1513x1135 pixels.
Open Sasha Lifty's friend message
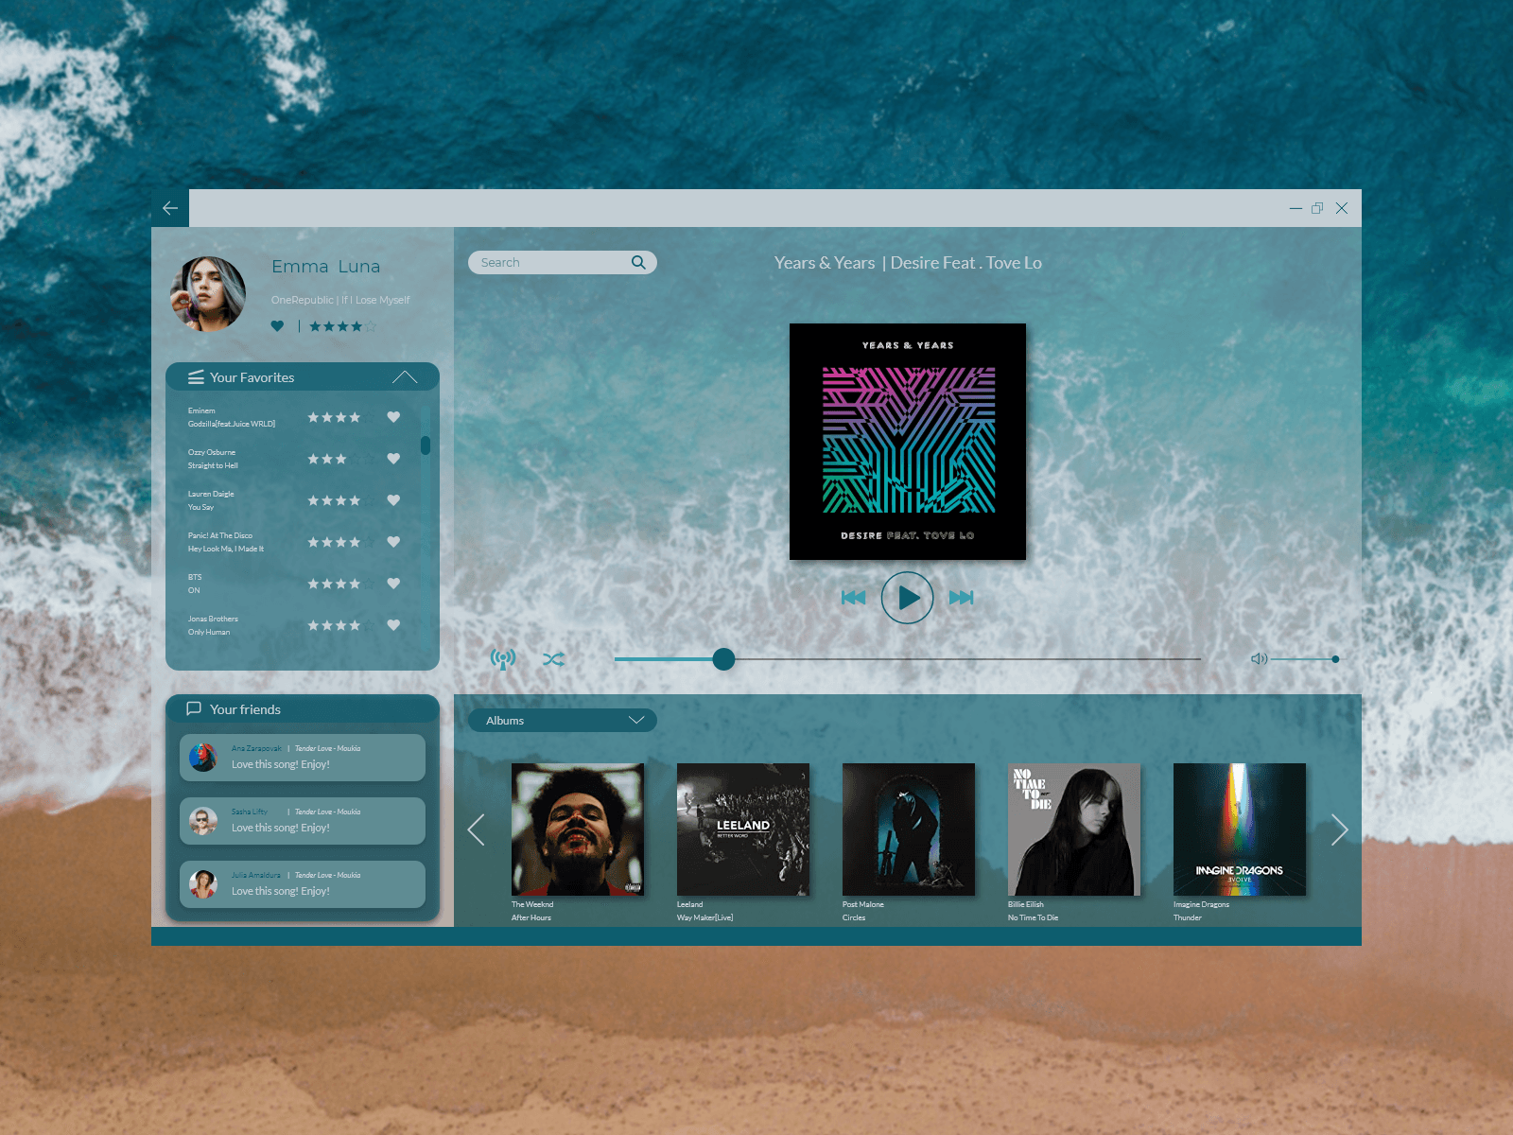point(303,821)
